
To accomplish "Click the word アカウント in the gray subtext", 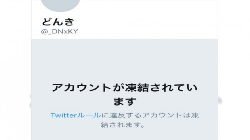I will [162, 115].
